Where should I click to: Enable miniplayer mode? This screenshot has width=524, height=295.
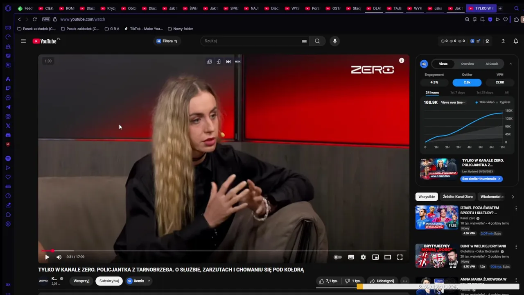[375, 257]
